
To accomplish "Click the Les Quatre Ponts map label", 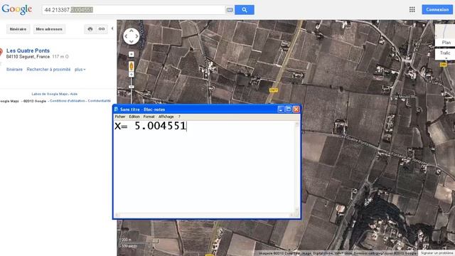I will coord(354,140).
